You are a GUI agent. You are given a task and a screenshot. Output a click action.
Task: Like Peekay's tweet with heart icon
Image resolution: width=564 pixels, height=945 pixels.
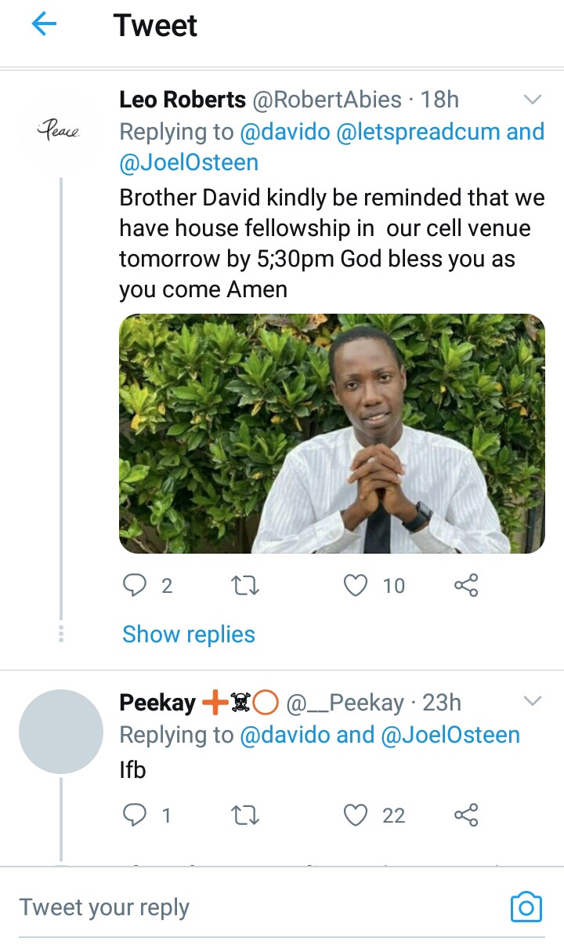coord(356,816)
